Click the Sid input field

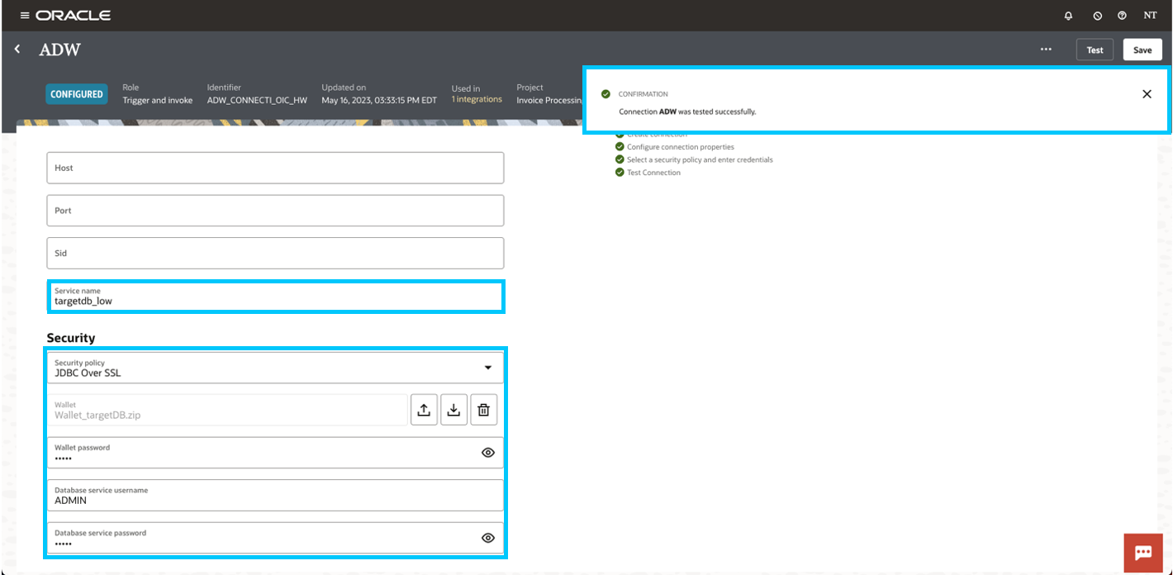275,254
